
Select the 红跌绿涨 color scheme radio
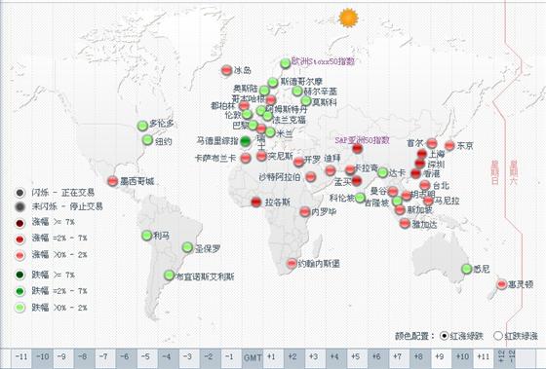498,336
